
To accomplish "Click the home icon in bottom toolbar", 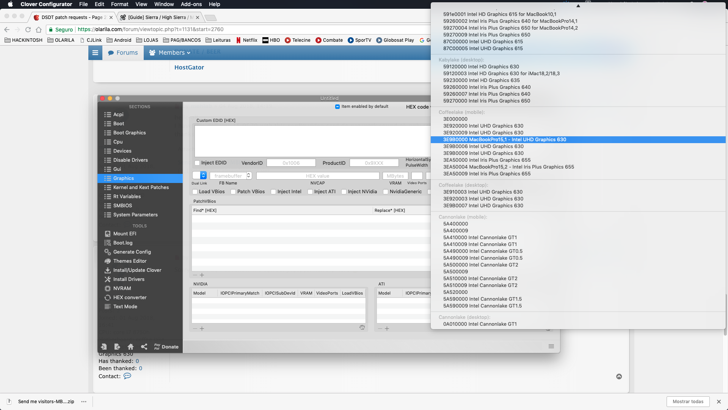I will click(130, 347).
